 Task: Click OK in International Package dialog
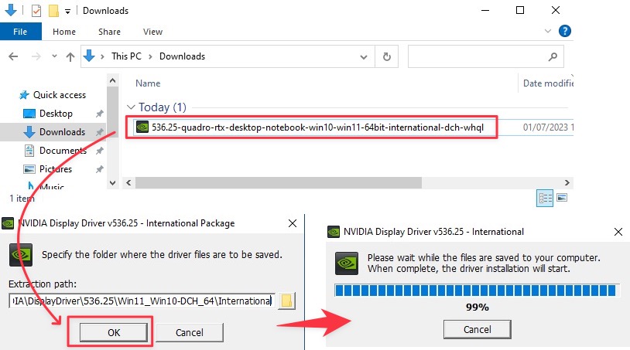pos(114,332)
